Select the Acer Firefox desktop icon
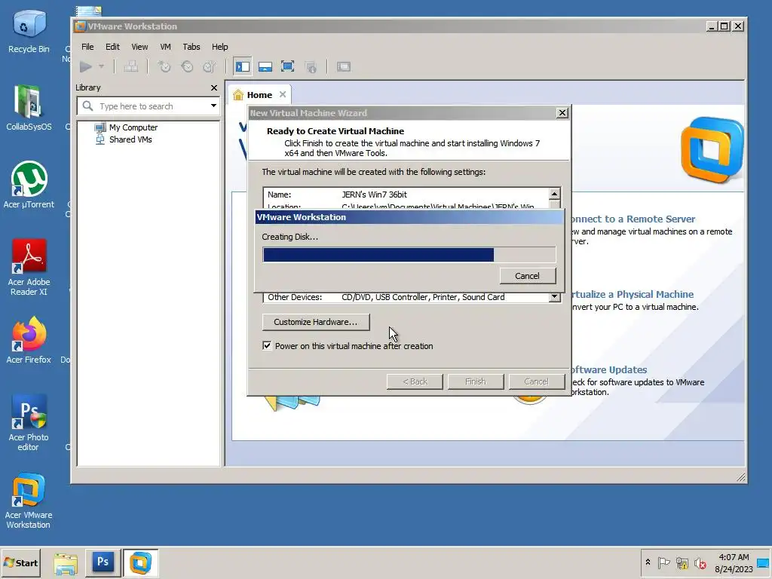The image size is (772, 579). [29, 340]
